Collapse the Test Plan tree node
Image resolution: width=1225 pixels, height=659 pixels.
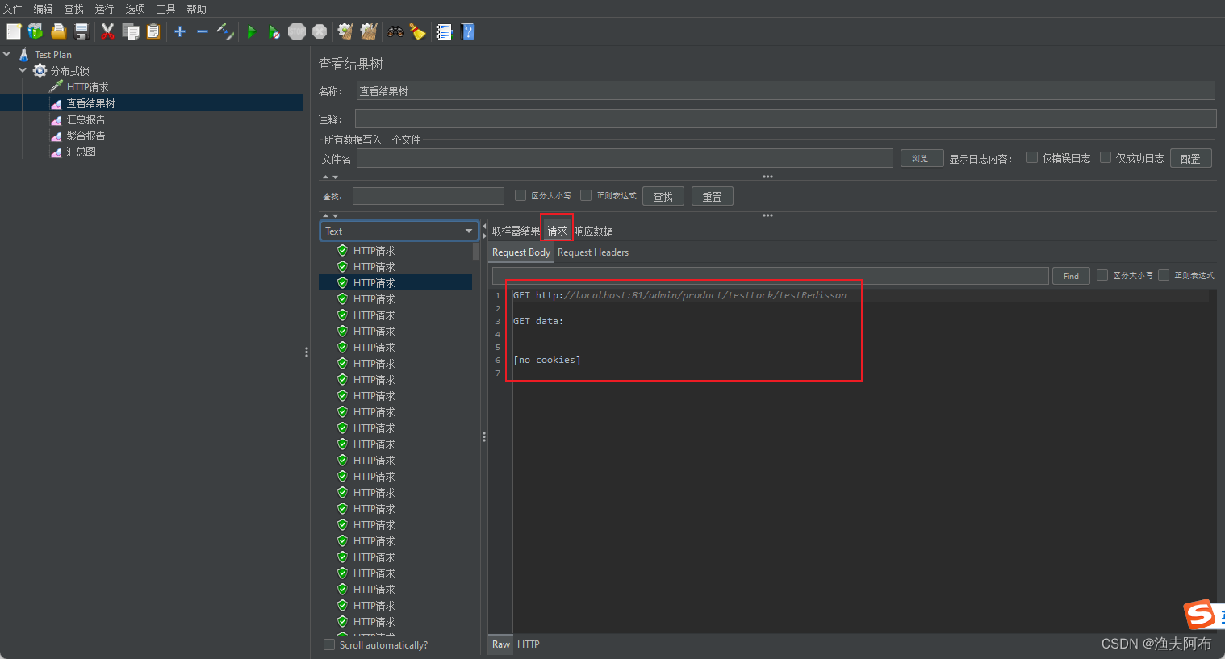pos(7,54)
